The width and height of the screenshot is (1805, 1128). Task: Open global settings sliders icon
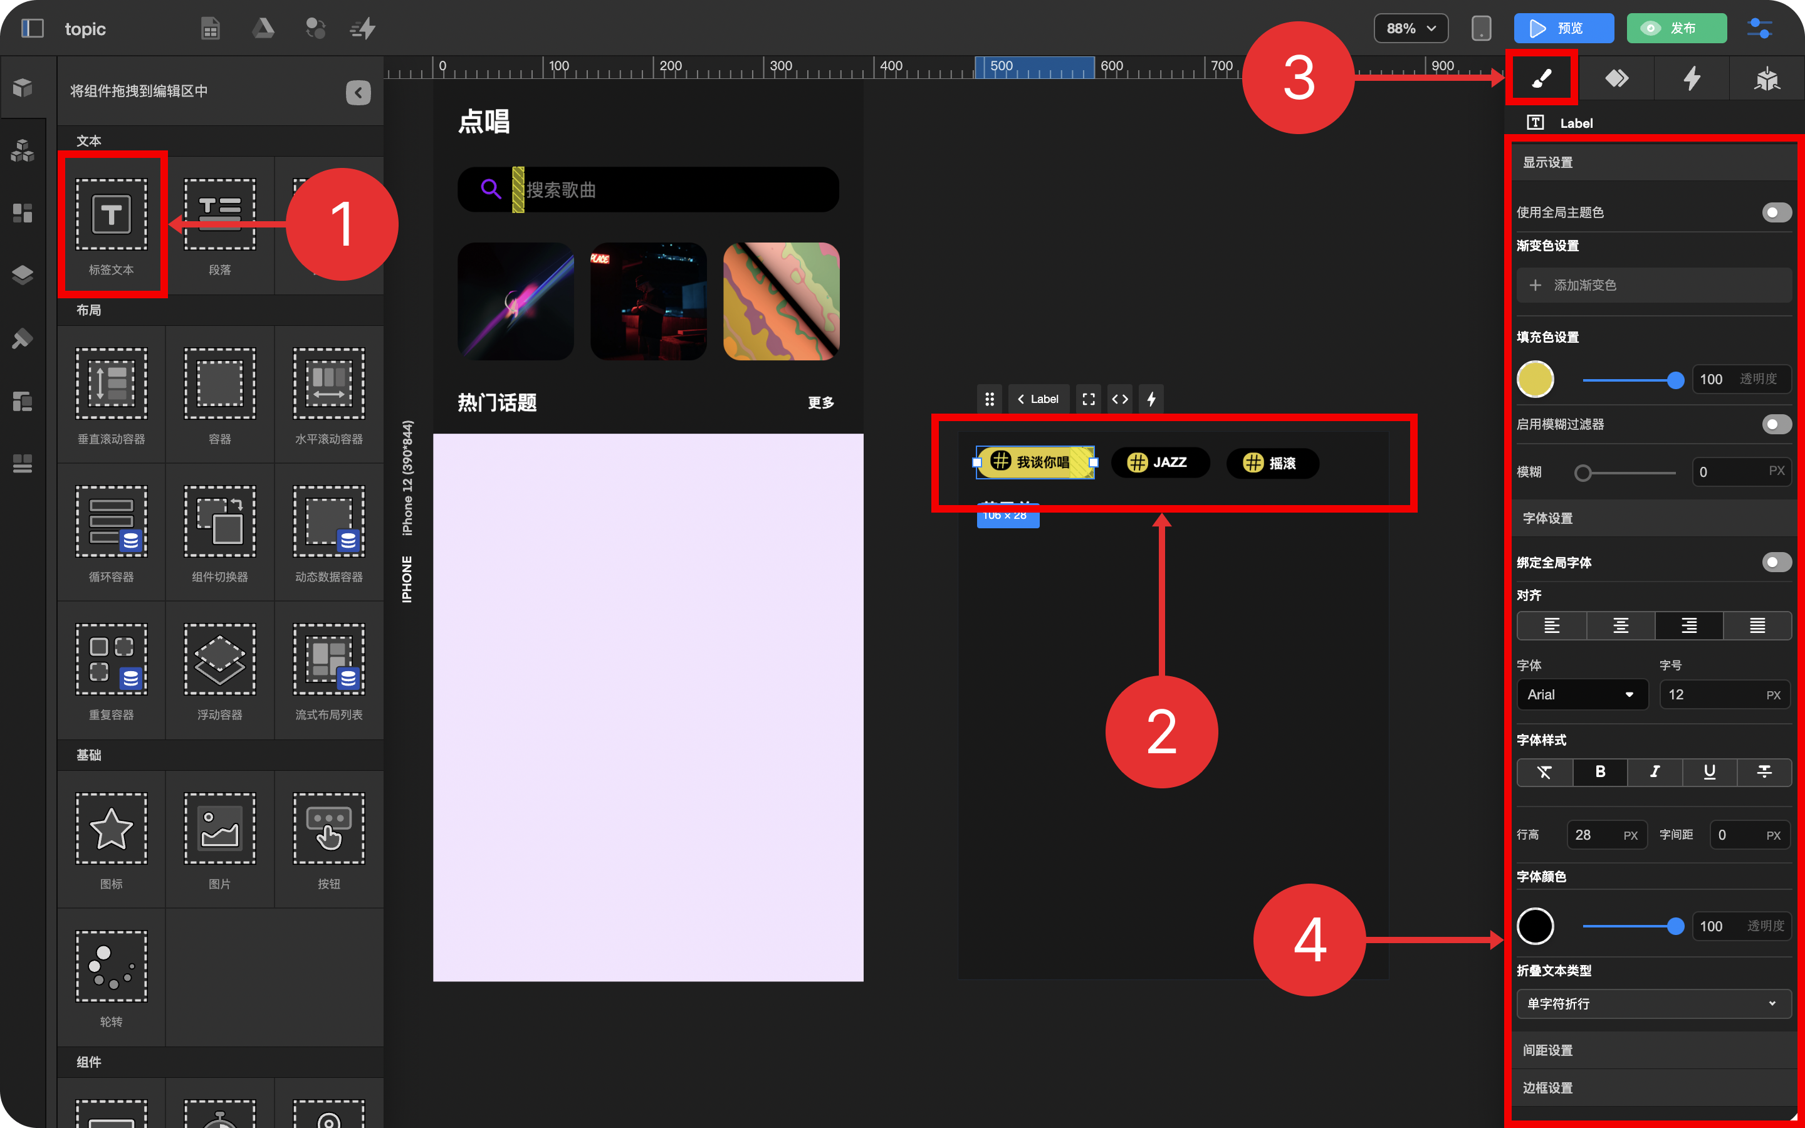point(1761,28)
